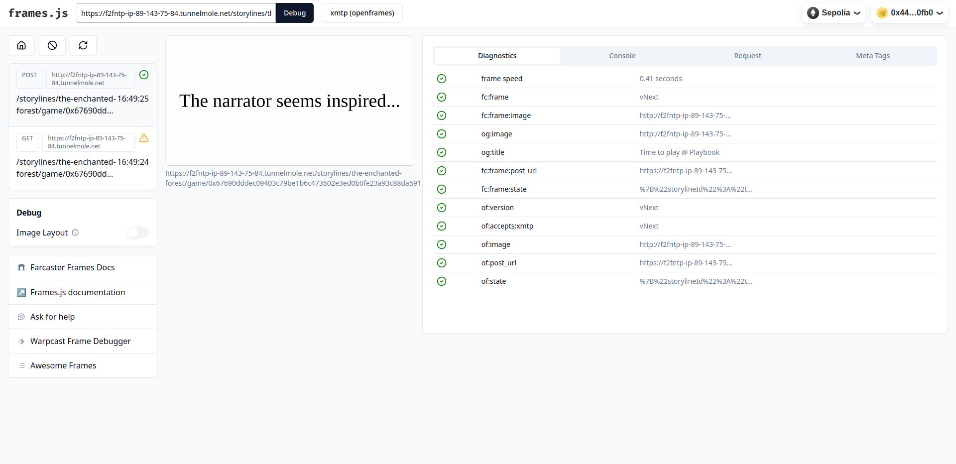Click the yellow warning icon on GET request
Viewport: 956px width, 464px height.
tap(144, 138)
